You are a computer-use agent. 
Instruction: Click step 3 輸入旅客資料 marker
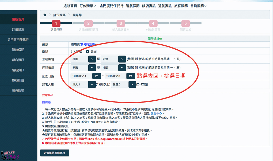[121, 23]
